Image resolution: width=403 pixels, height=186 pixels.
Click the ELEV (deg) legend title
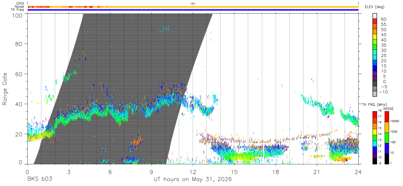(x=374, y=7)
